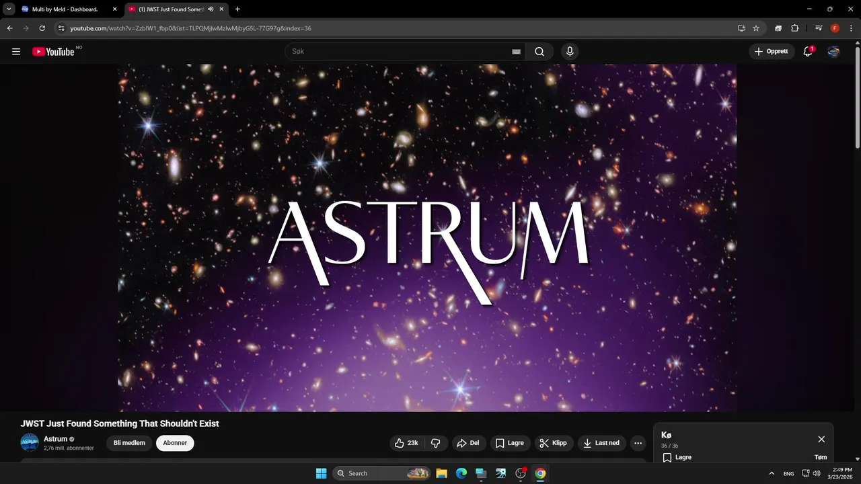
Task: Open the Chrome profile F avatar
Action: click(x=835, y=28)
